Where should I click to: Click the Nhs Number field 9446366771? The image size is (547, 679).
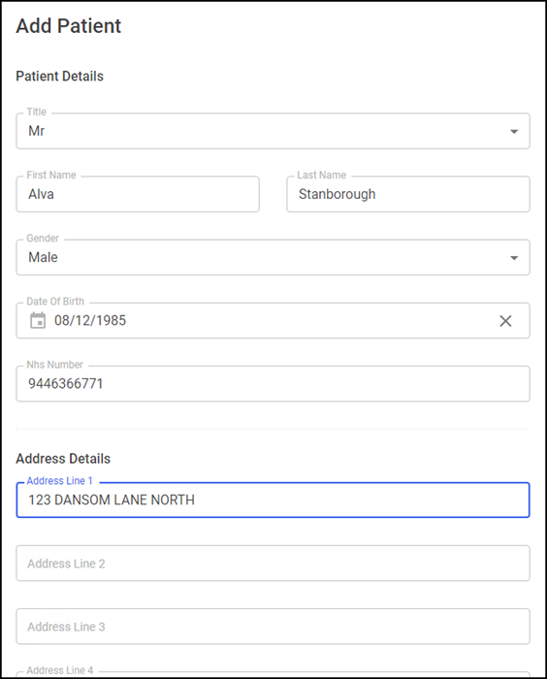click(x=273, y=384)
